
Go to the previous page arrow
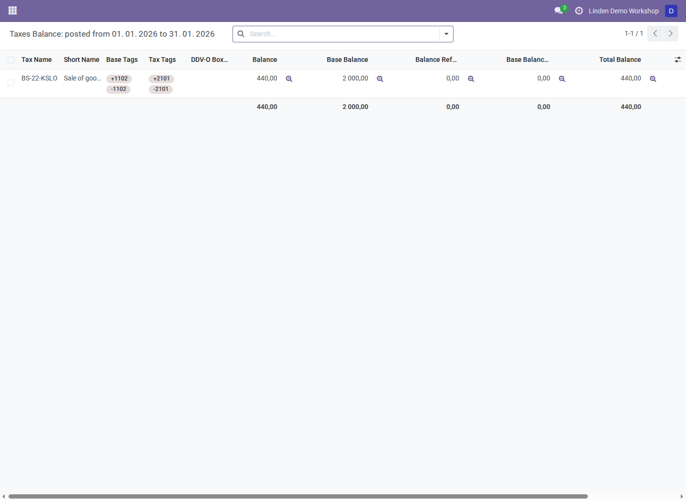[655, 34]
